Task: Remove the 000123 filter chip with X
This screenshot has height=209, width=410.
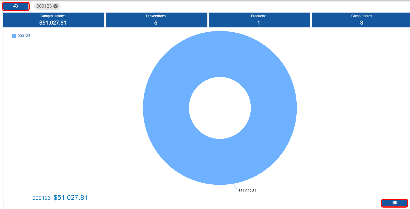Action: click(x=55, y=6)
